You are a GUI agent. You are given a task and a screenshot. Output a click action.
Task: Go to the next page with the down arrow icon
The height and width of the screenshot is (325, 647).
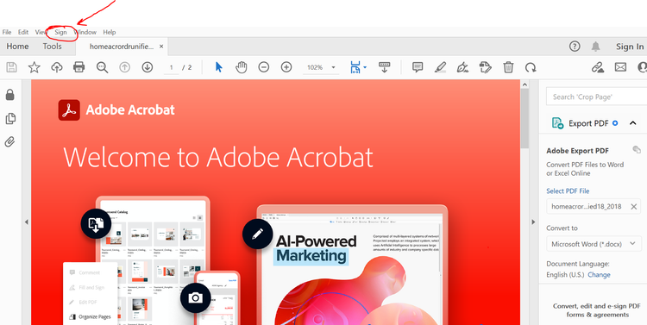click(x=148, y=67)
